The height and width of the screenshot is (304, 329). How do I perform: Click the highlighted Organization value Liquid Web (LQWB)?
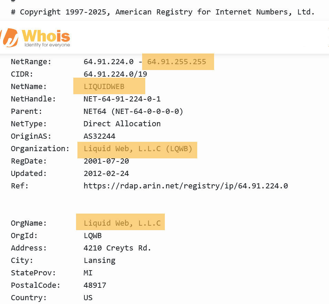pos(138,149)
